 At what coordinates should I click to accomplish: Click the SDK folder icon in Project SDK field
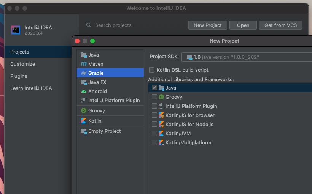click(x=189, y=57)
